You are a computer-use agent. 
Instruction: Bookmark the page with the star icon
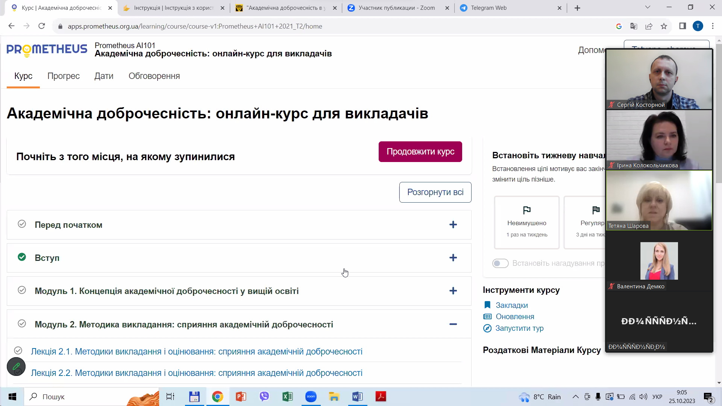[664, 26]
